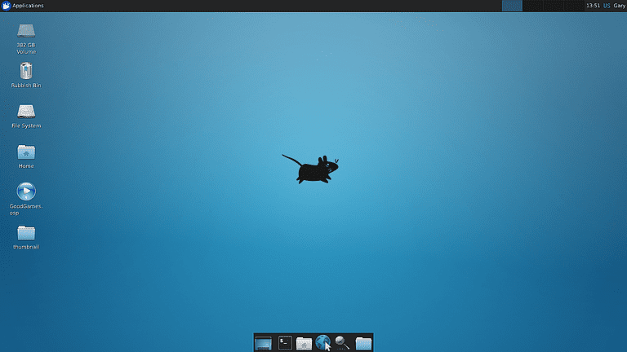
Task: Launch the Web Browser globe icon
Action: click(322, 342)
